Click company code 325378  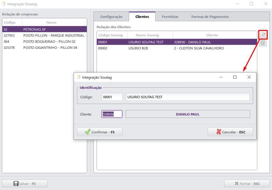[x=9, y=47]
